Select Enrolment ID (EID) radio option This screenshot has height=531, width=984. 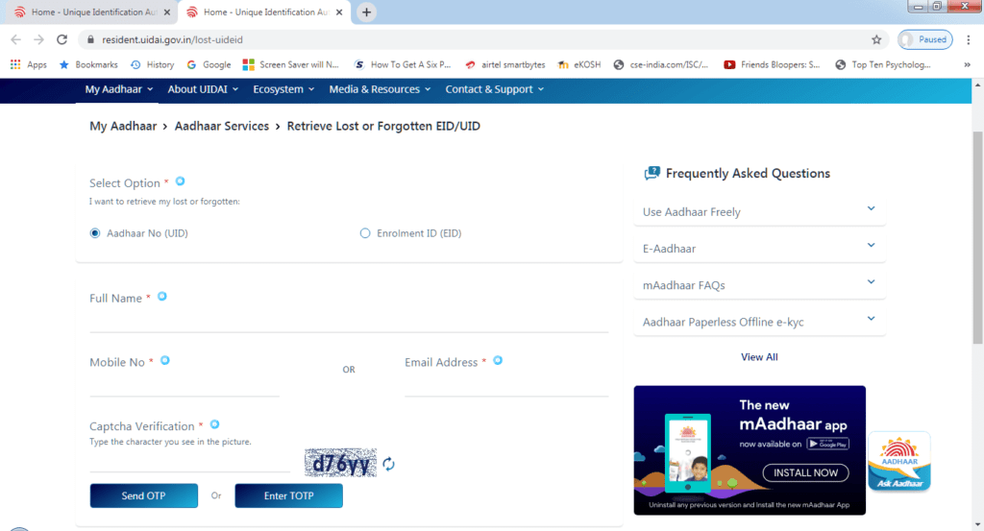point(365,233)
